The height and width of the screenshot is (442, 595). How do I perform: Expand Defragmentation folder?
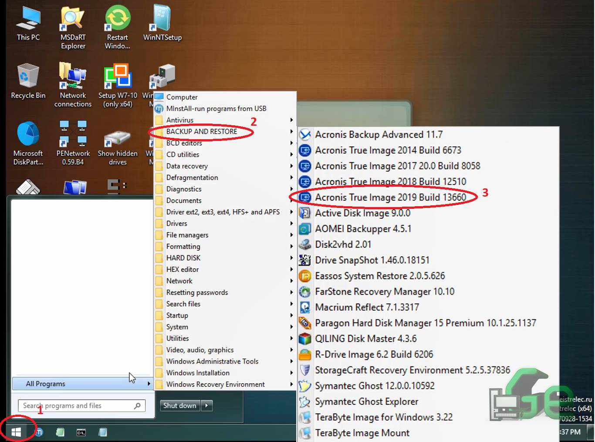pos(225,177)
